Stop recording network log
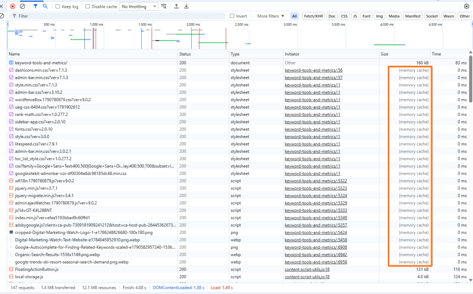The image size is (473, 294). [x=12, y=6]
